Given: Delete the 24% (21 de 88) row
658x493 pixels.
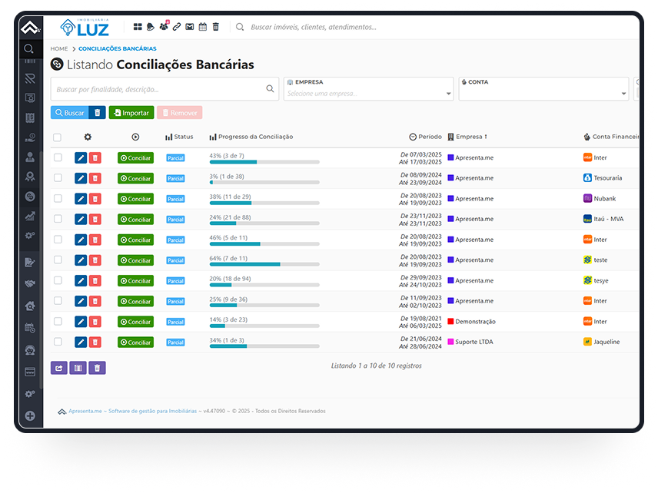Looking at the screenshot, I should (x=95, y=220).
